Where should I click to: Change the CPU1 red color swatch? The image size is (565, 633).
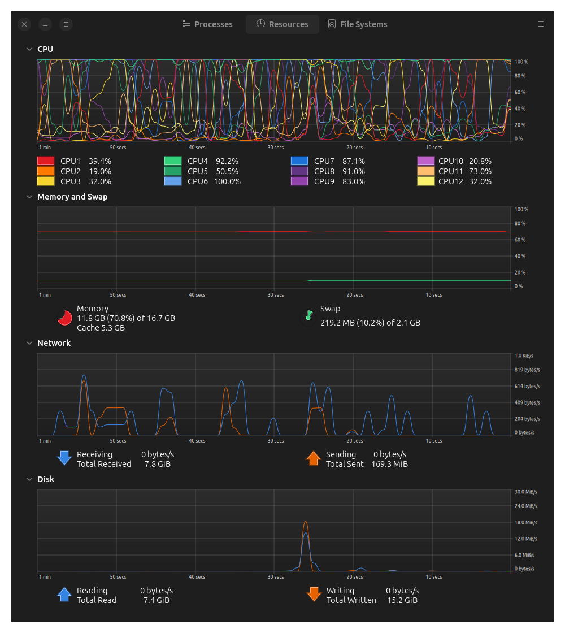(46, 161)
